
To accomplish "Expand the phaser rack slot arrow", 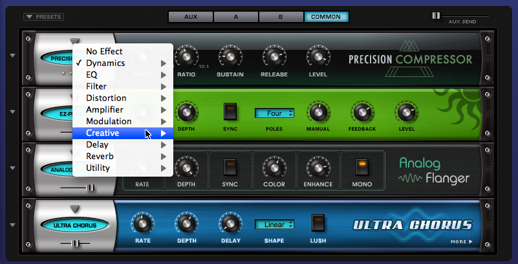I will (x=12, y=112).
